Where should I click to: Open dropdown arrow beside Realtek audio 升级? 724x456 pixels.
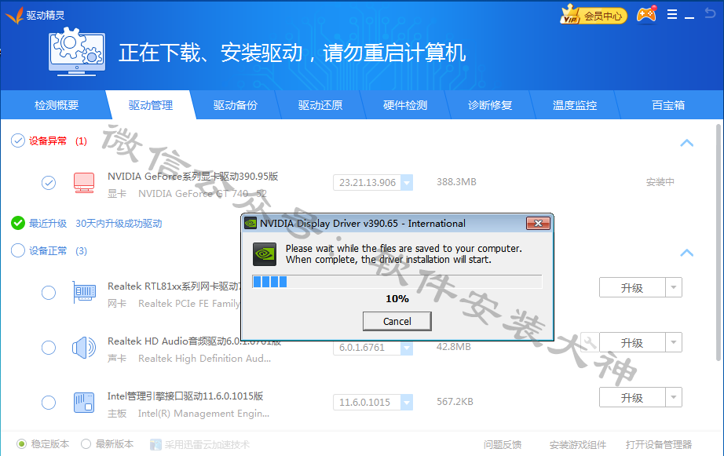(674, 342)
